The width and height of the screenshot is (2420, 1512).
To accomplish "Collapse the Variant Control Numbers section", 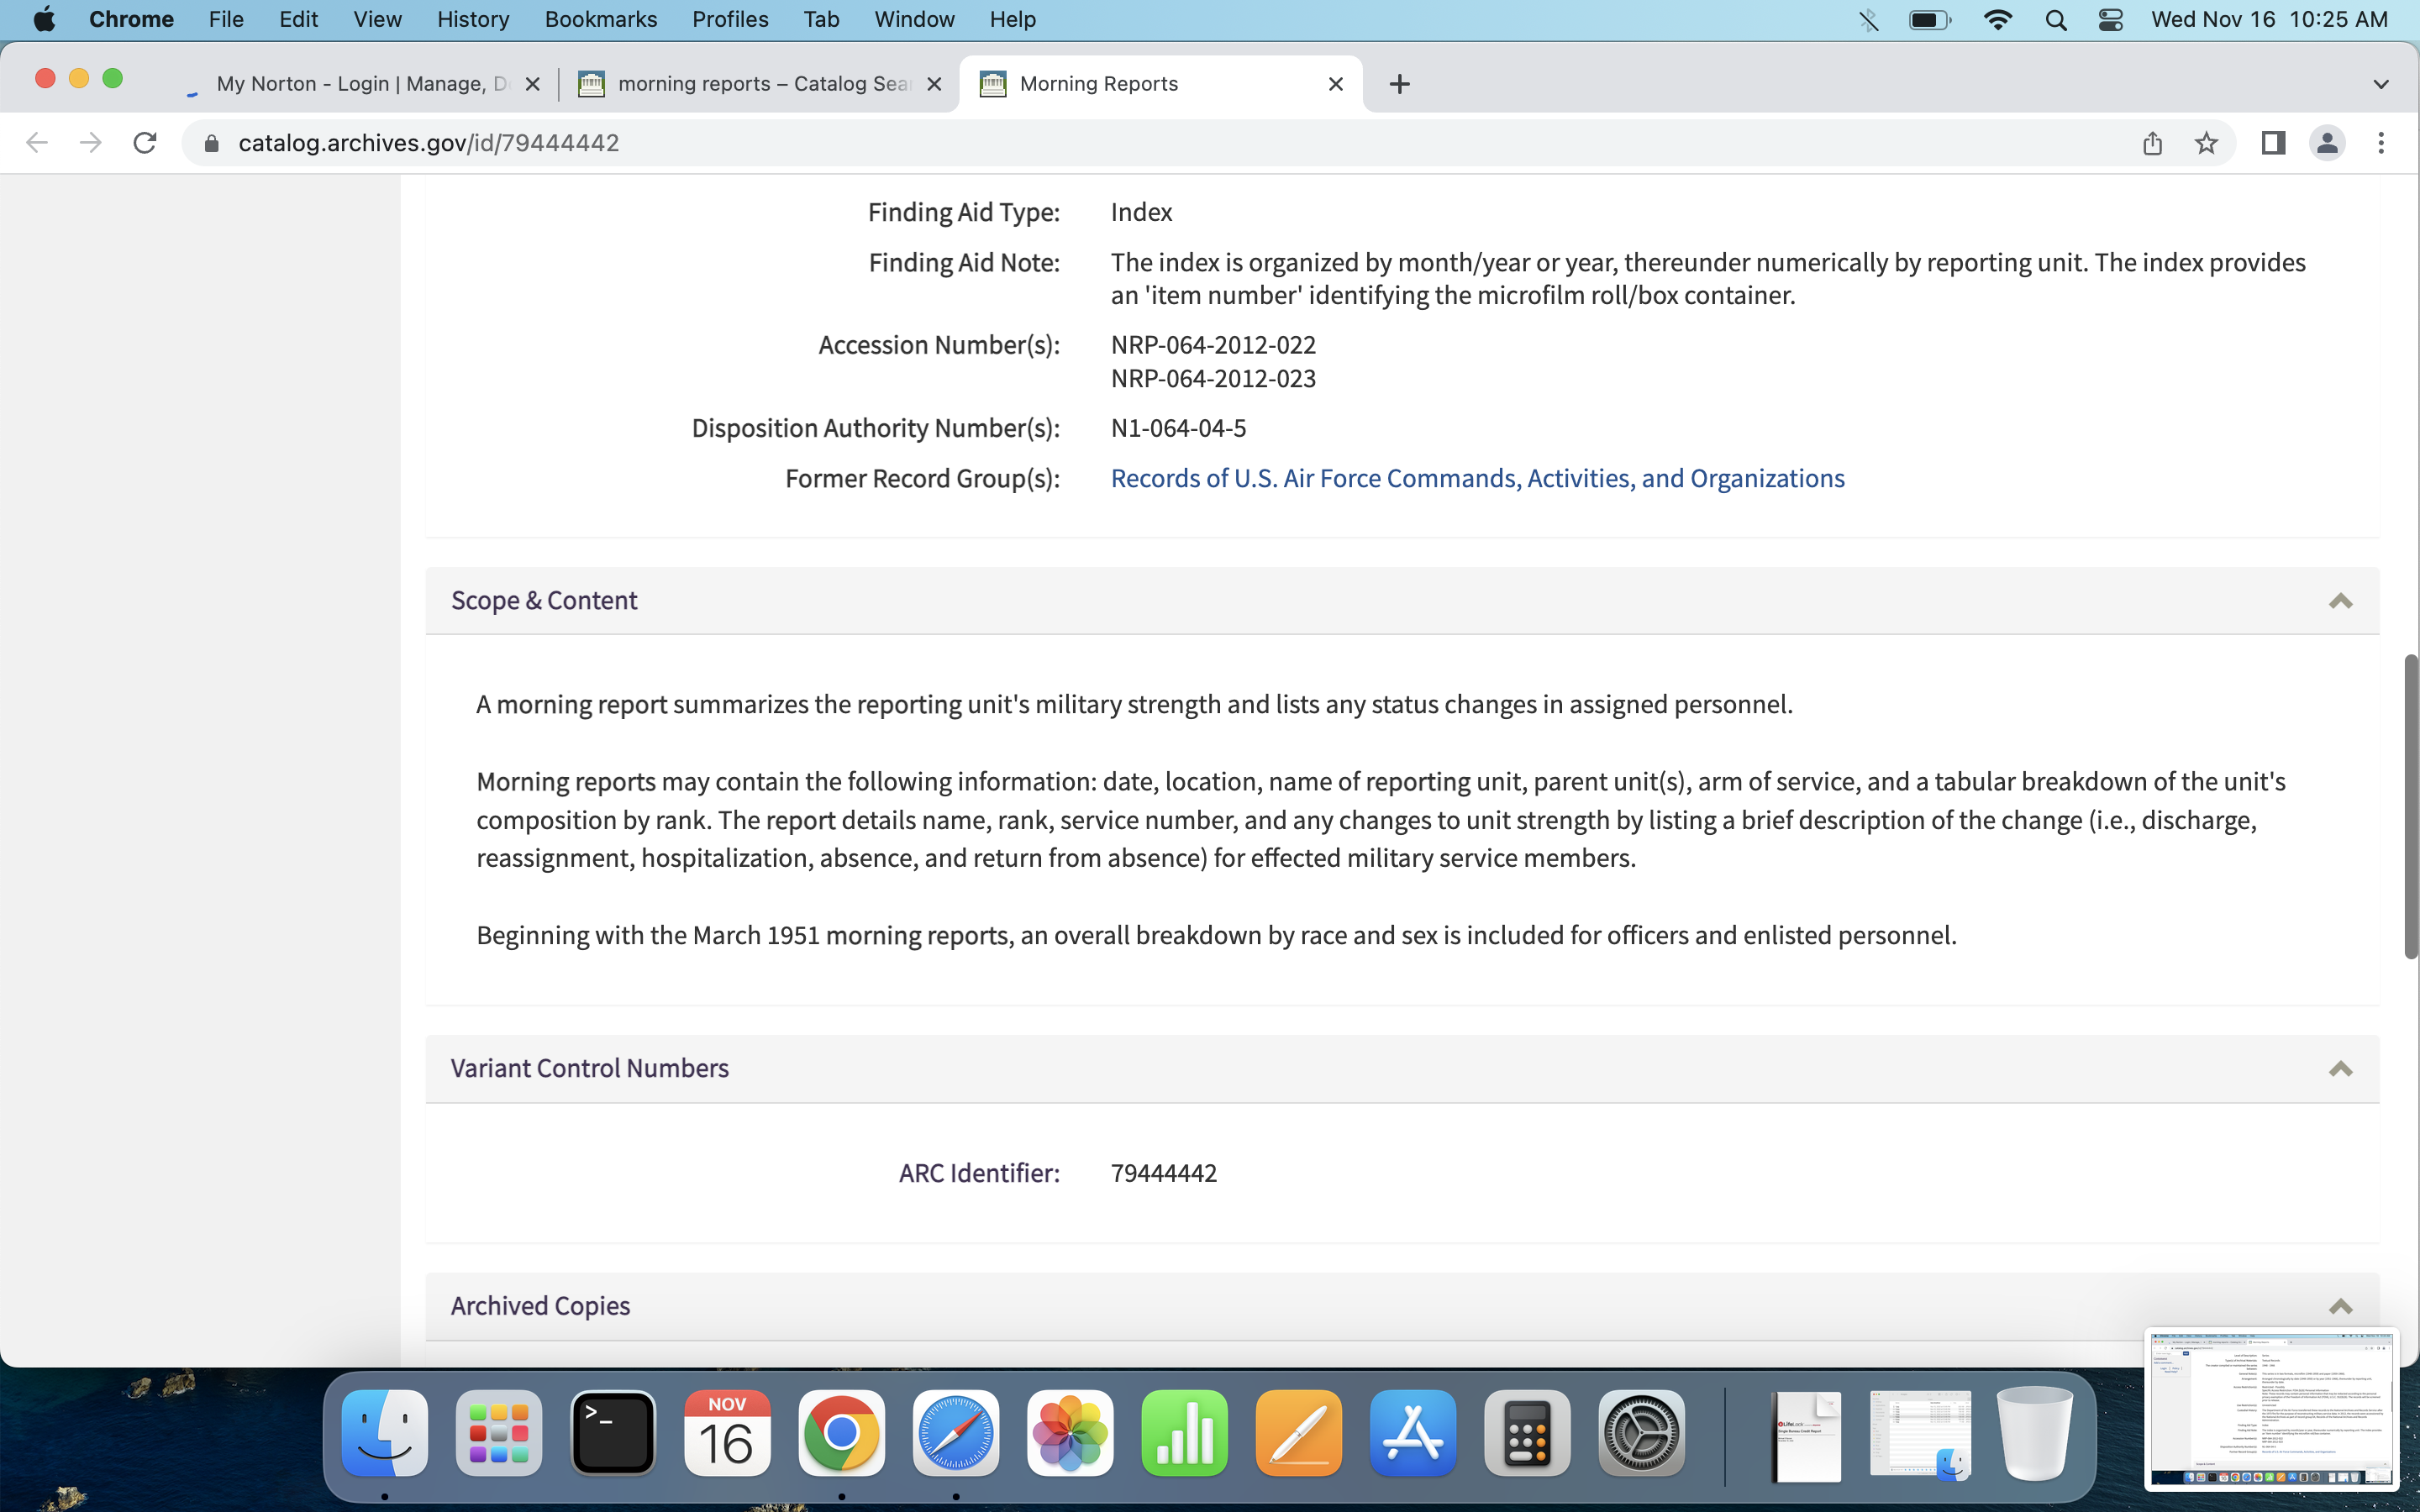I will click(x=2340, y=1069).
